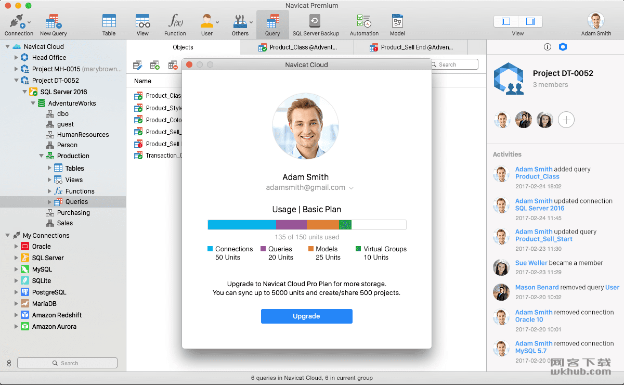Collapse the Navicat Cloud tree node

click(x=7, y=47)
